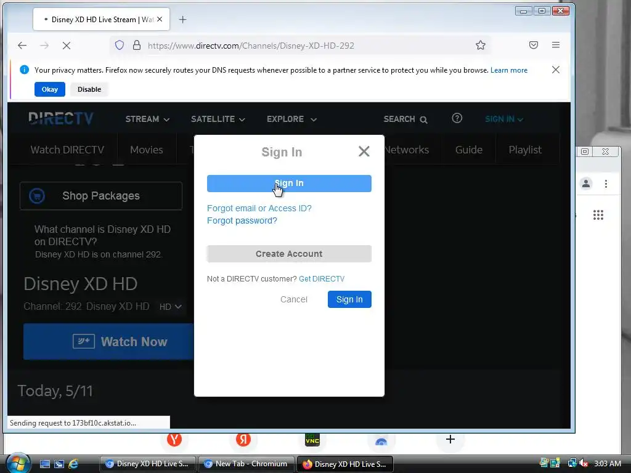The height and width of the screenshot is (473, 631).
Task: Open the Get DIRECTV link
Action: [322, 279]
